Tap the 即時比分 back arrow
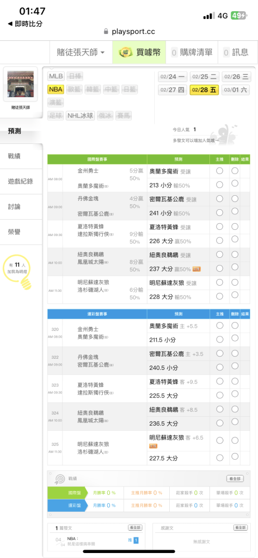258x558 pixels. (10, 24)
